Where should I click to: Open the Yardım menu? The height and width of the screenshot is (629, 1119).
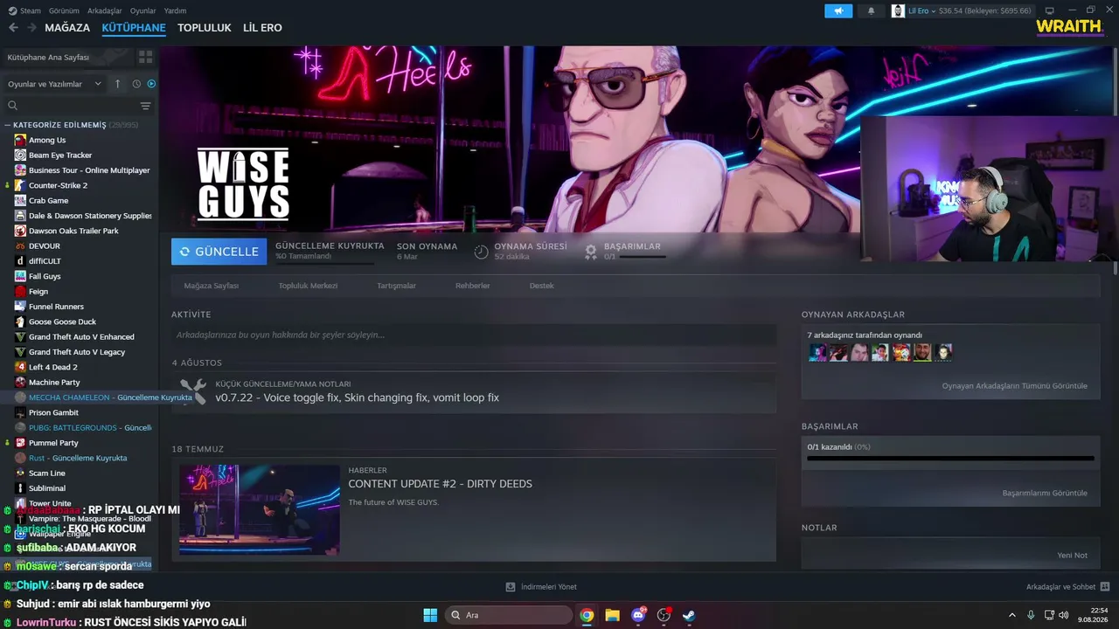(175, 10)
